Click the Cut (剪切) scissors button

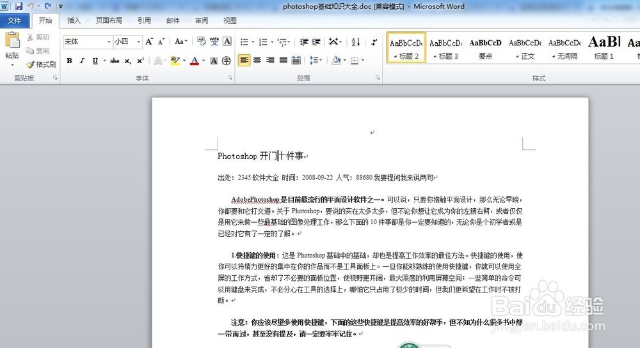pyautogui.click(x=38, y=37)
